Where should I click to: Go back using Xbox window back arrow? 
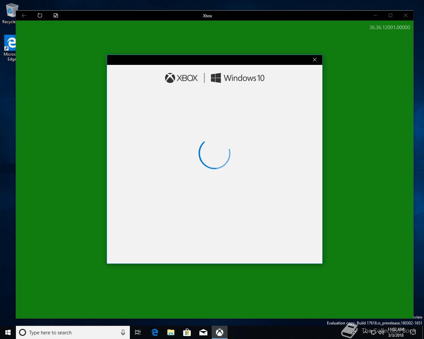pyautogui.click(x=24, y=16)
